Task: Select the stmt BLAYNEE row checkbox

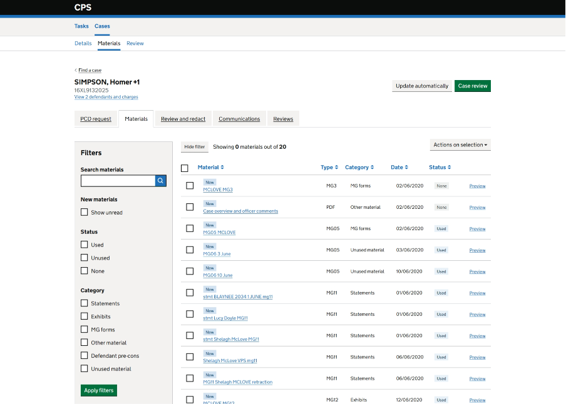Action: click(190, 293)
